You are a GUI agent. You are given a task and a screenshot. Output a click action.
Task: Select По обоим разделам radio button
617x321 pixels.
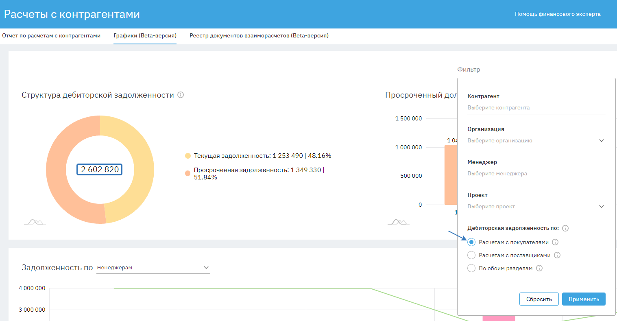pyautogui.click(x=471, y=268)
